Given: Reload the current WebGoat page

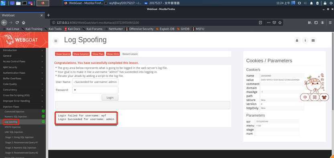Looking at the screenshot, I should tap(17, 22).
